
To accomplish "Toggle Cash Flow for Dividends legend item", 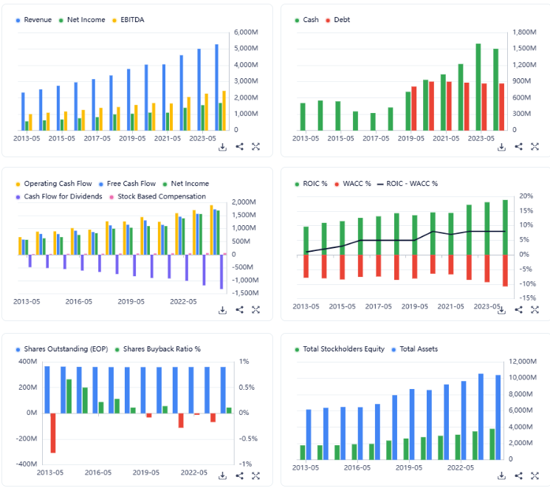I will [59, 196].
